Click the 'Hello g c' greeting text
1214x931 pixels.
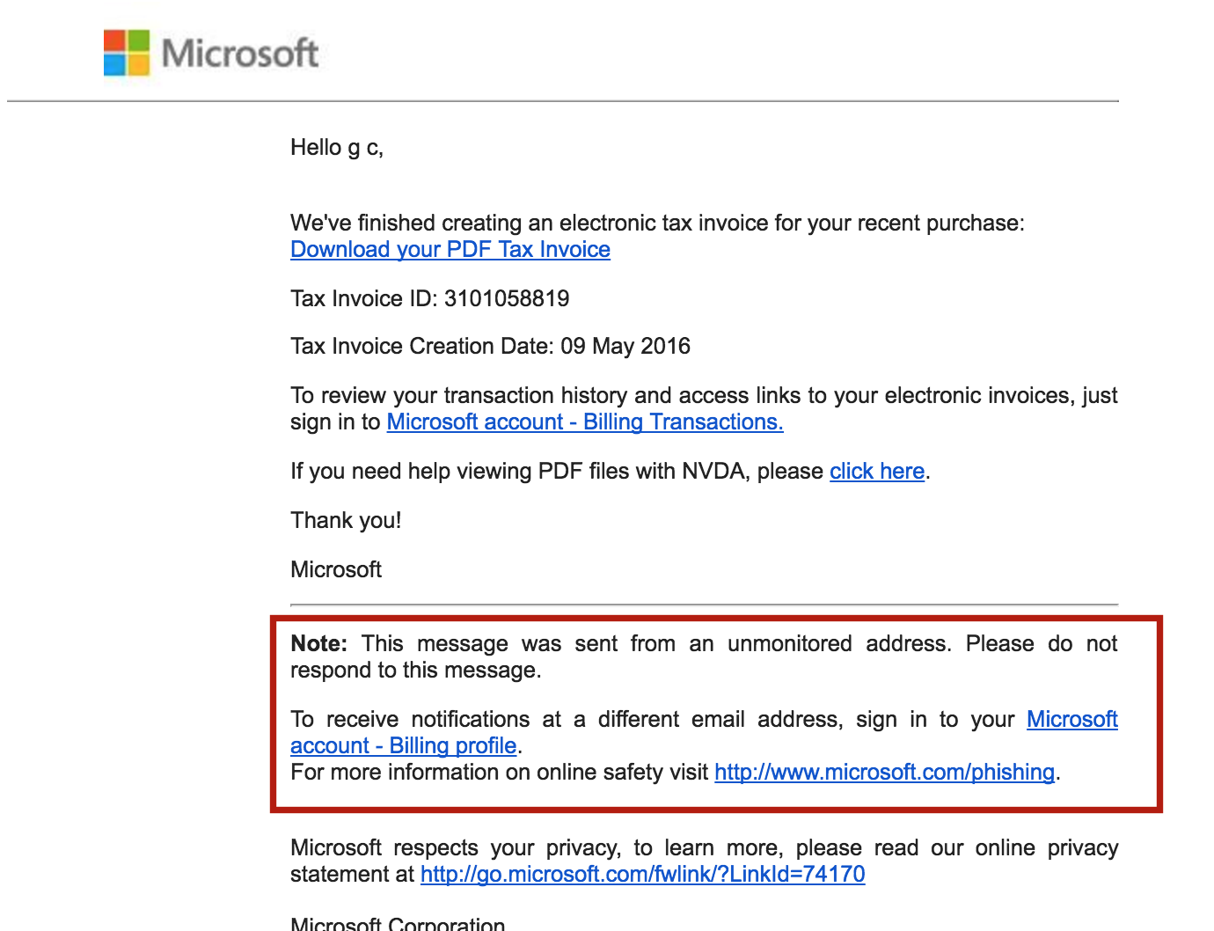336,148
